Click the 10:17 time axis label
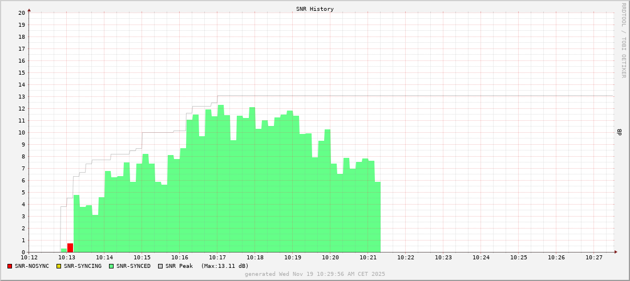The width and height of the screenshot is (630, 281). click(217, 258)
